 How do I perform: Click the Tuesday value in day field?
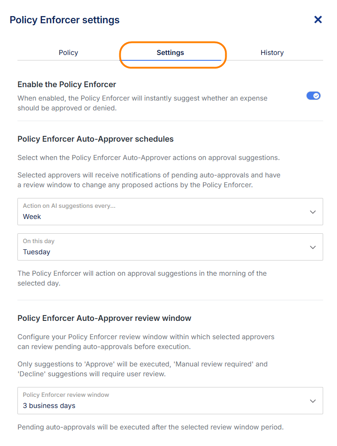coord(37,252)
